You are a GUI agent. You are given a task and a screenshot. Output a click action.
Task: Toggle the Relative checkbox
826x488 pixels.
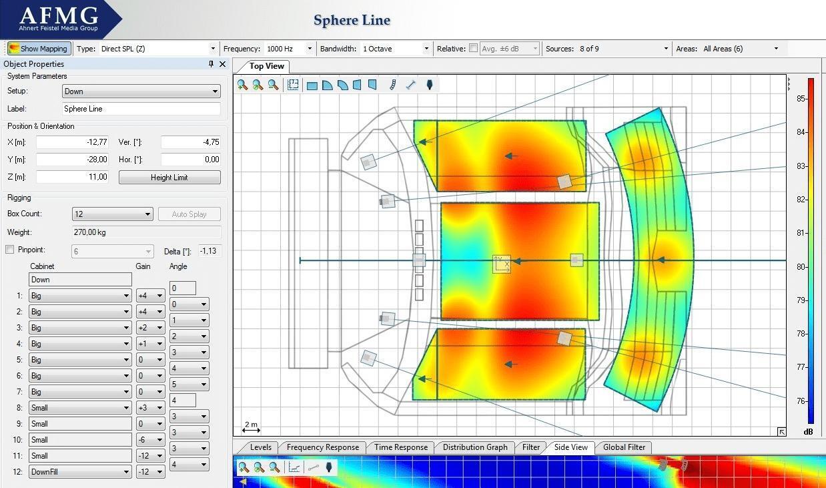(x=473, y=48)
